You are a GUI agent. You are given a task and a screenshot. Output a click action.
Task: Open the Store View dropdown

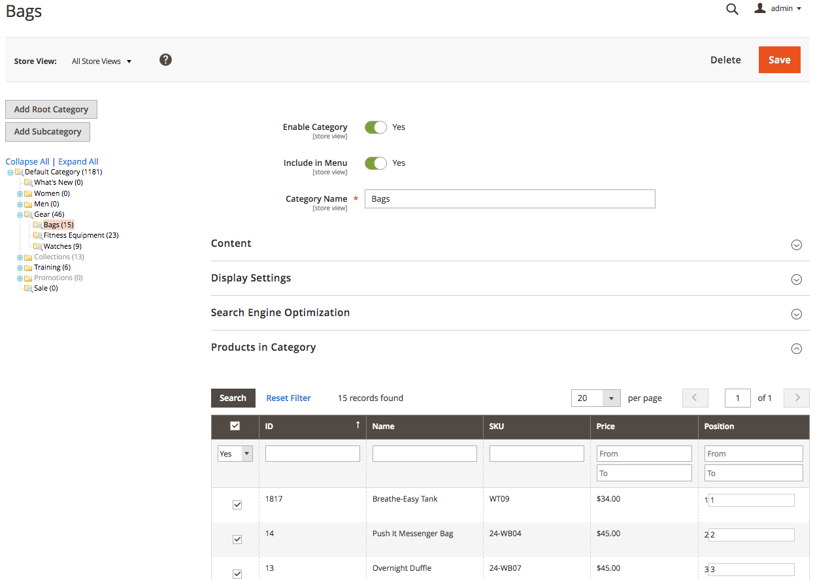[x=101, y=61]
